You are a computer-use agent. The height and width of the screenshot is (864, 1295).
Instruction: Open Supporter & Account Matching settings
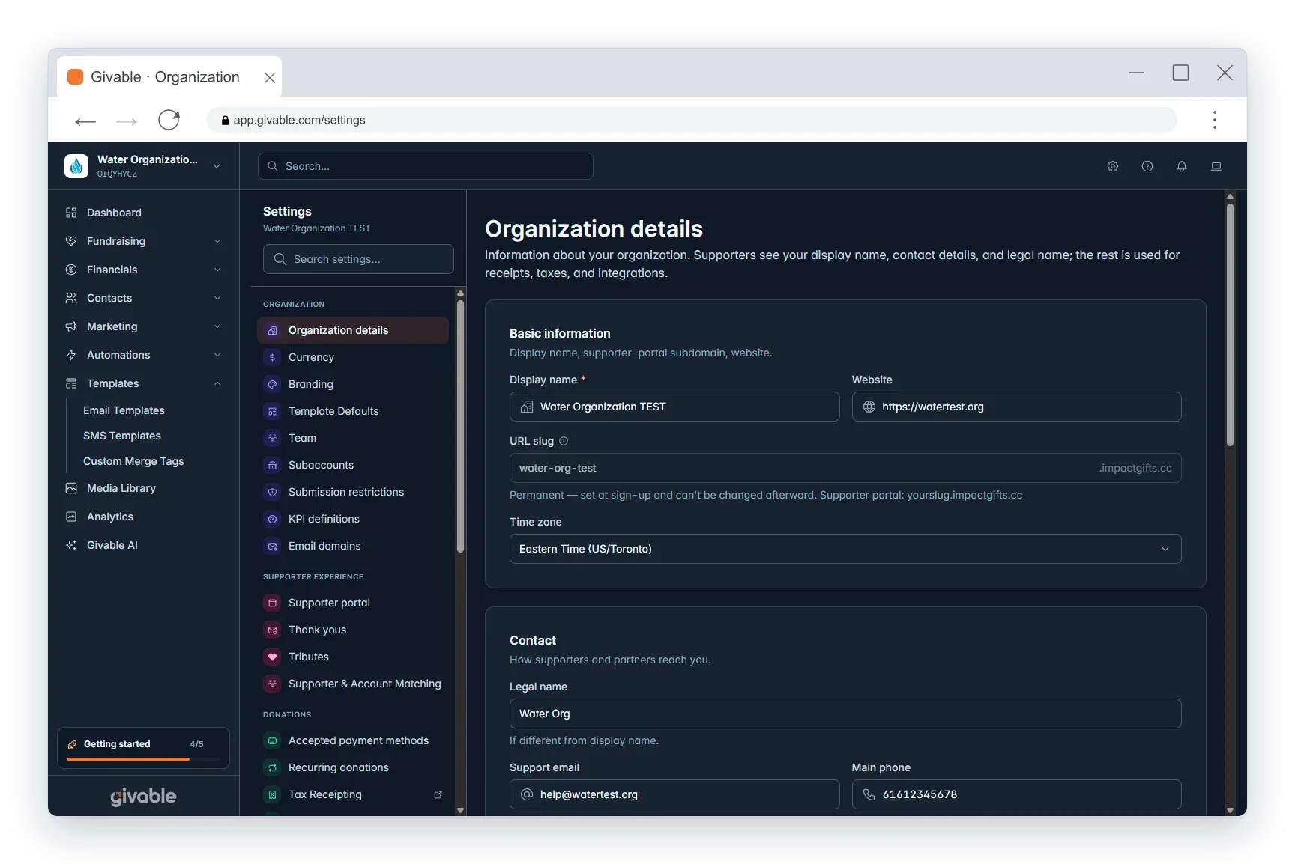point(353,684)
